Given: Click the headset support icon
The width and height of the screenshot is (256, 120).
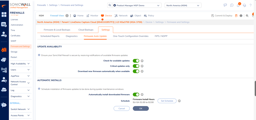Looking at the screenshot, I should [x=244, y=5].
